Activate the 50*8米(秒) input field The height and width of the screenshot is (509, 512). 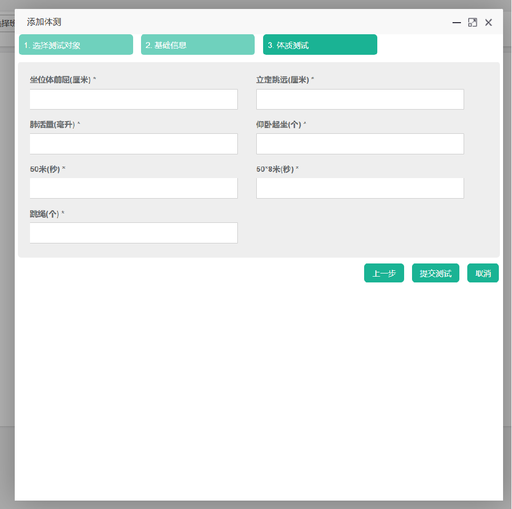click(x=360, y=188)
